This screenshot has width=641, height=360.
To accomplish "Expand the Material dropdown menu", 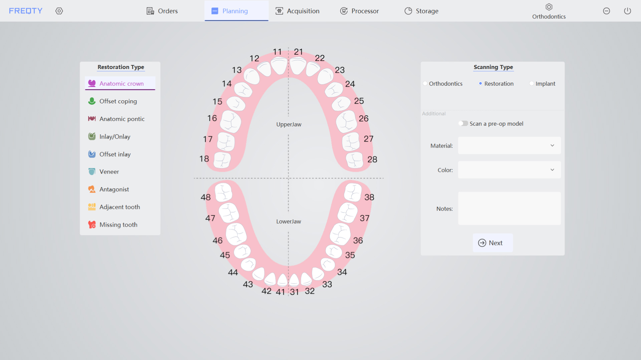I will pyautogui.click(x=509, y=145).
